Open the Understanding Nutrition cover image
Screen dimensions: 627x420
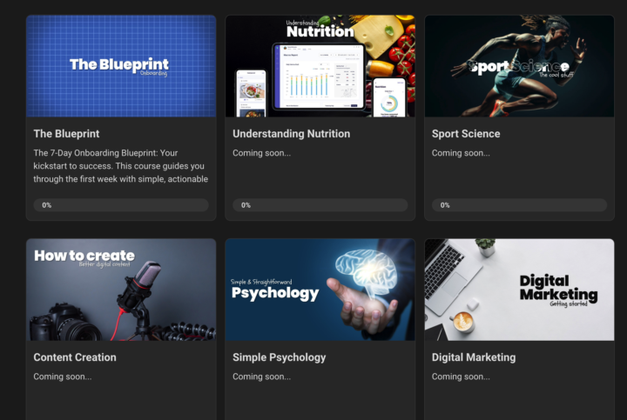(x=320, y=66)
